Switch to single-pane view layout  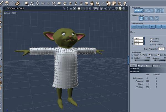[x=79, y=9]
